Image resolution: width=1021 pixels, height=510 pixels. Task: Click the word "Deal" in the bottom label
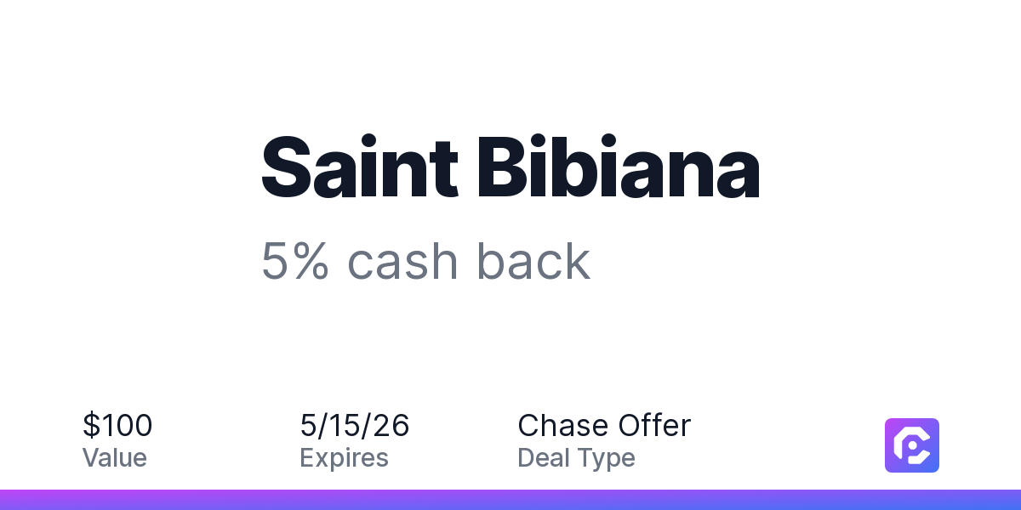click(x=545, y=458)
